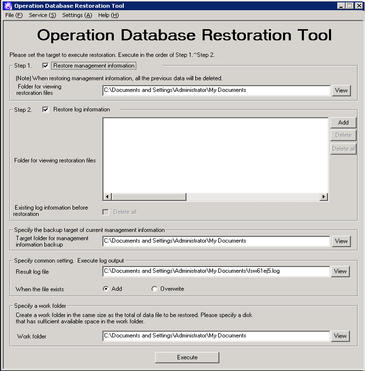
Task: Click the application icon in the title bar
Action: [x=8, y=5]
